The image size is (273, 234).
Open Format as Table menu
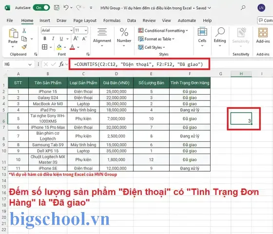click(156, 39)
